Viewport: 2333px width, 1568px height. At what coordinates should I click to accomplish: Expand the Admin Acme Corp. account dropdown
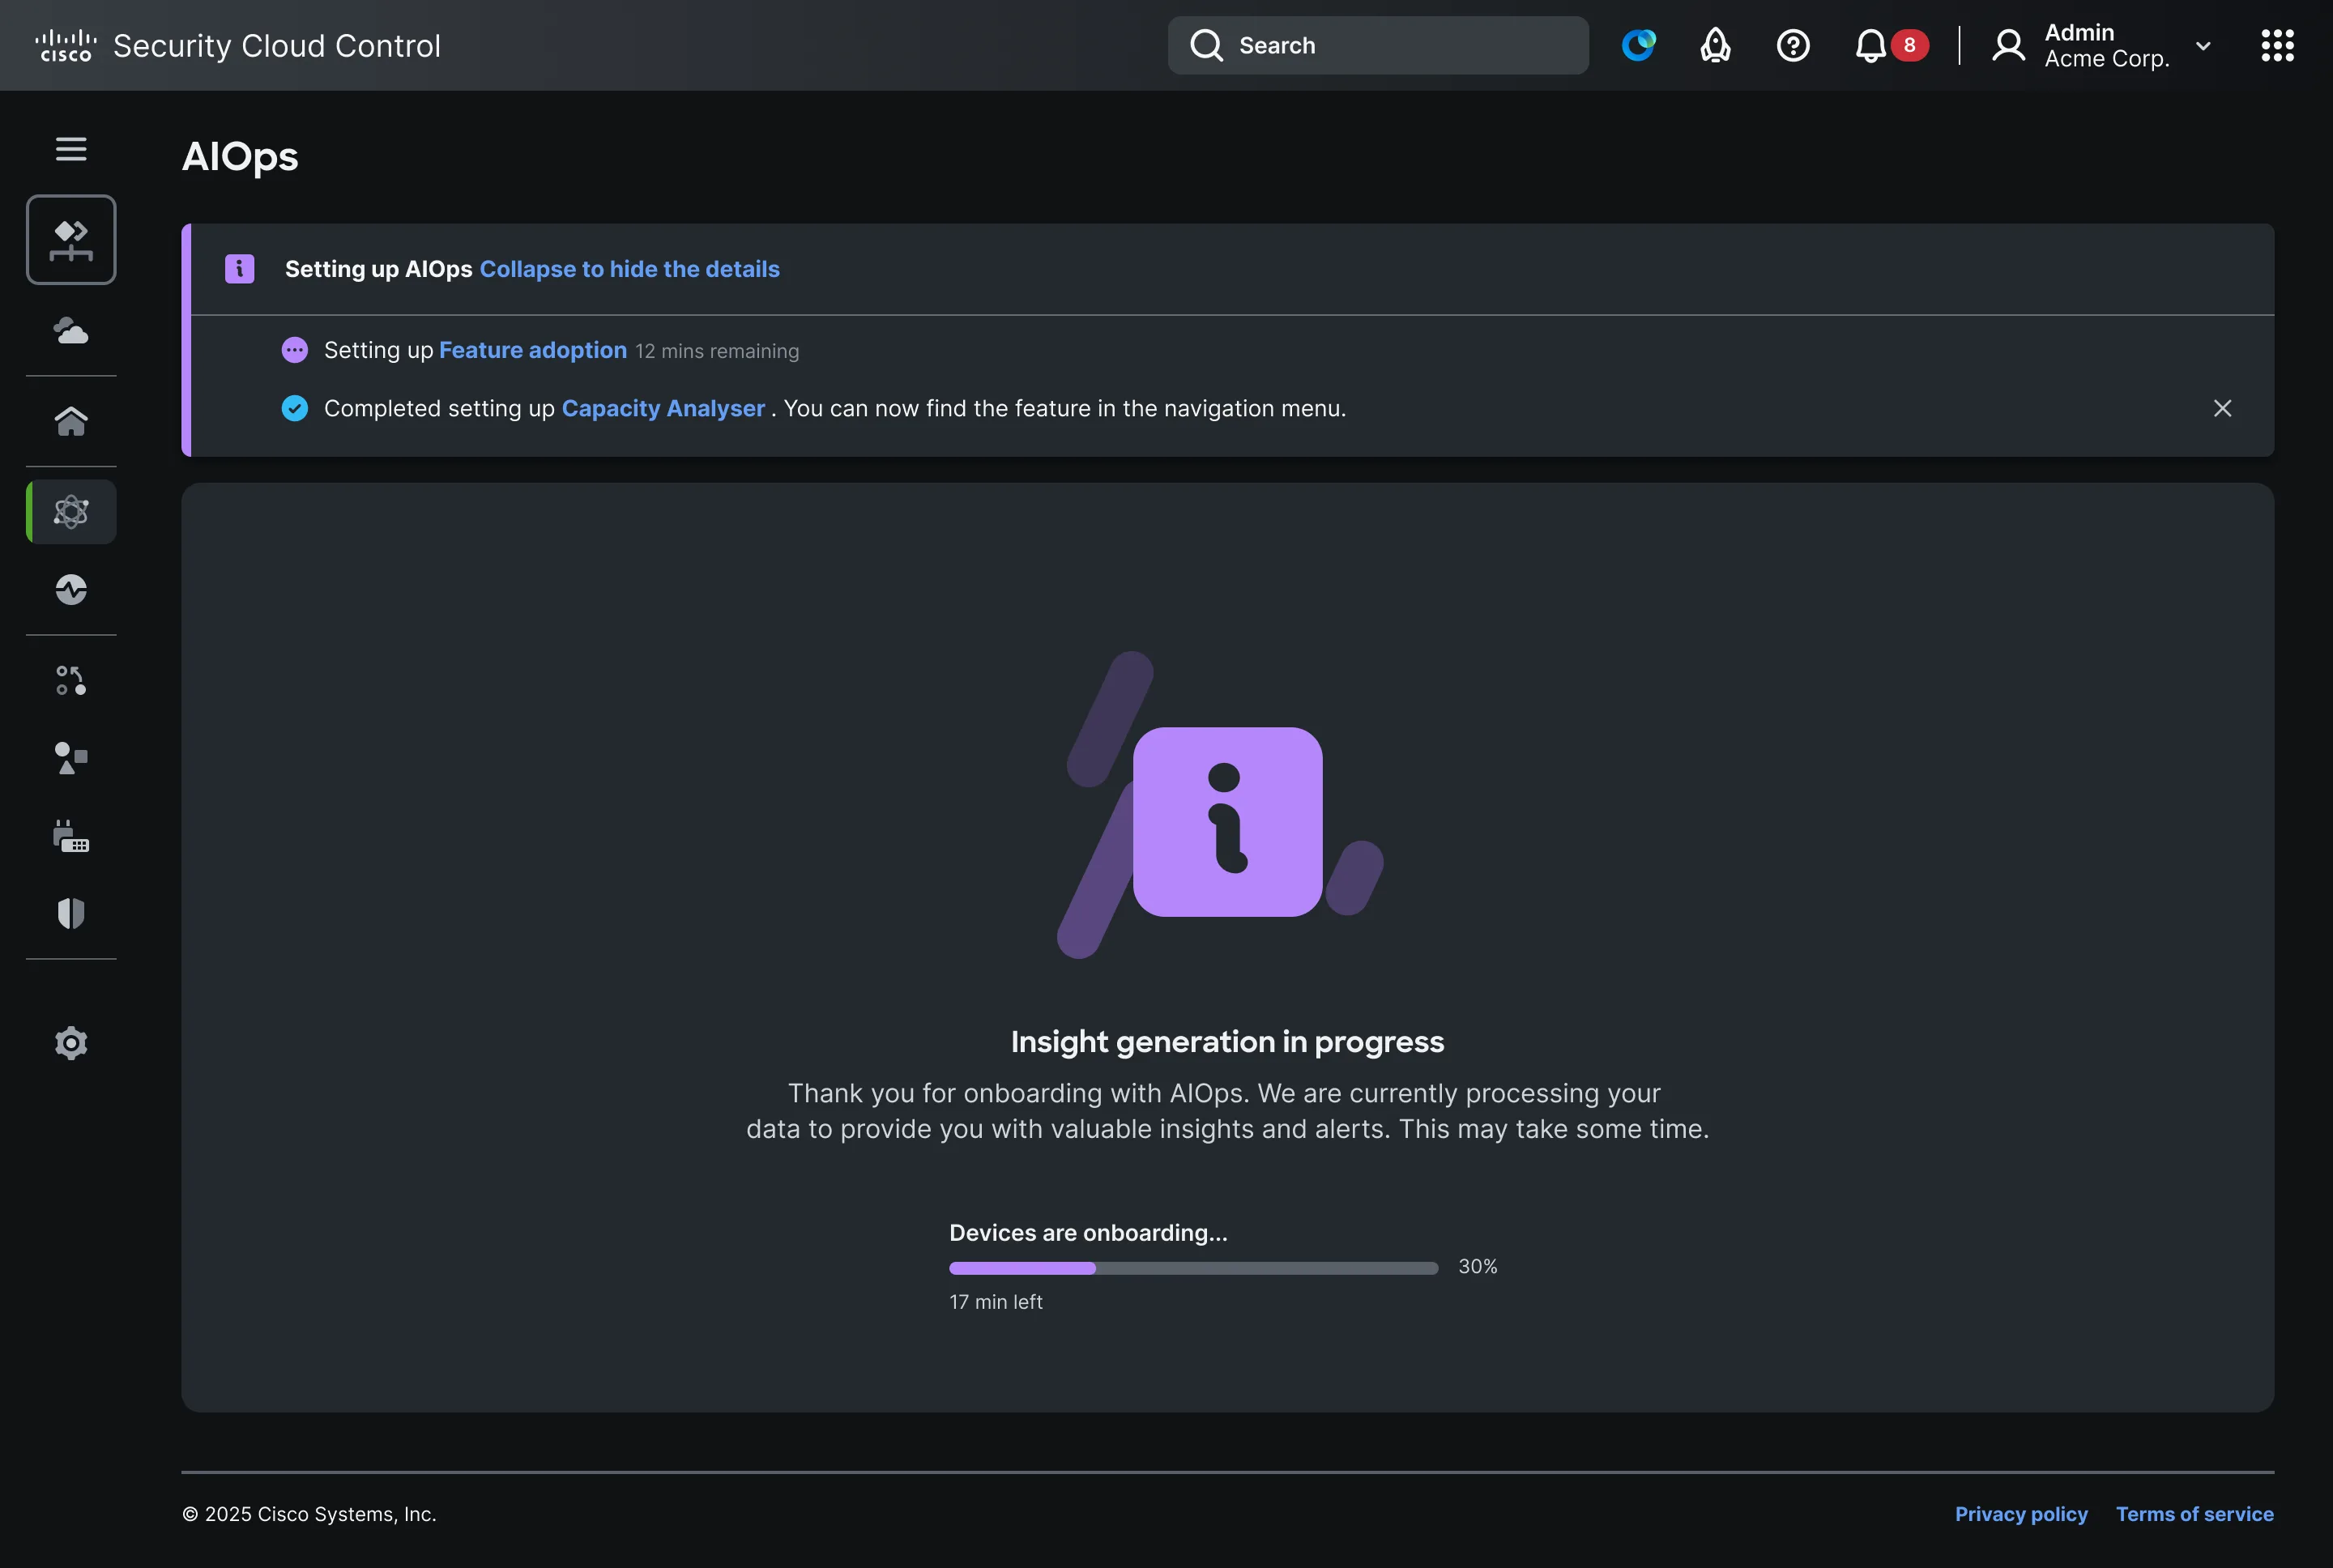2203,46
